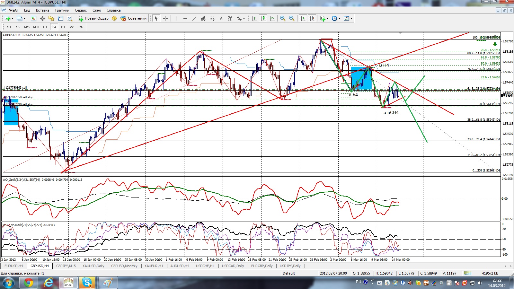Open Google Chrome from the taskbar
The width and height of the screenshot is (514, 289).
tap(28, 283)
